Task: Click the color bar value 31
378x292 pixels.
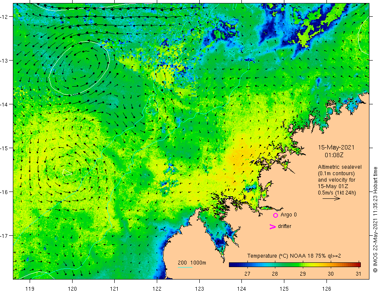Action: pyautogui.click(x=359, y=274)
